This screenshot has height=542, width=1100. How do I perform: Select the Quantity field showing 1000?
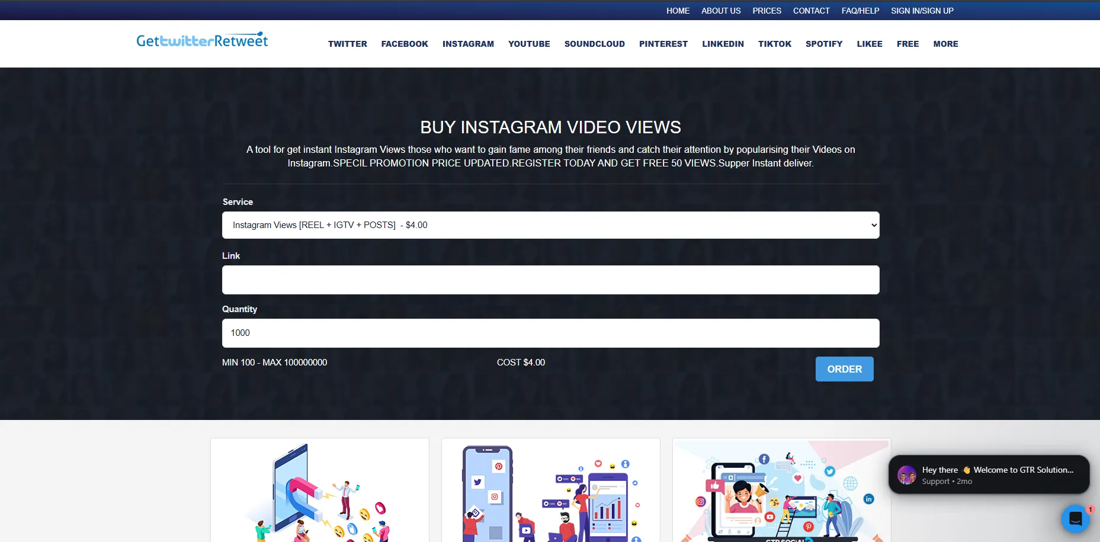(550, 333)
